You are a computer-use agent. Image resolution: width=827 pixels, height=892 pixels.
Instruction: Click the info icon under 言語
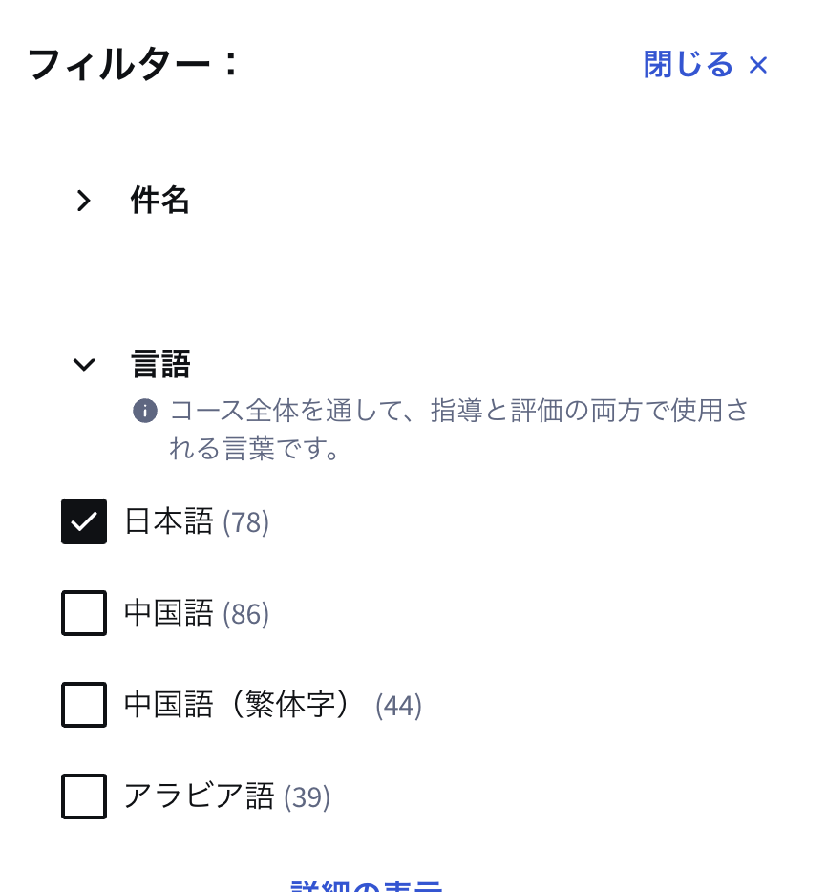[x=145, y=411]
